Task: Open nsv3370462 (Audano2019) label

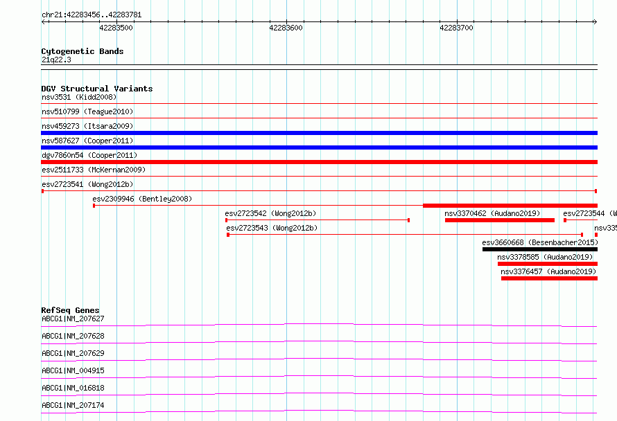Action: pyautogui.click(x=492, y=213)
